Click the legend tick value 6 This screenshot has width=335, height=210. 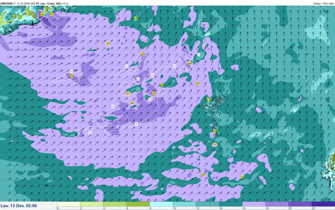click(x=127, y=208)
